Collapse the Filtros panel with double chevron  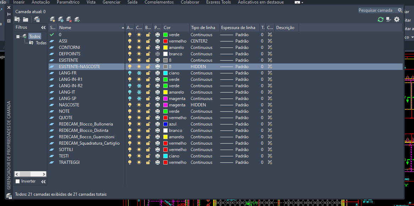(43, 27)
